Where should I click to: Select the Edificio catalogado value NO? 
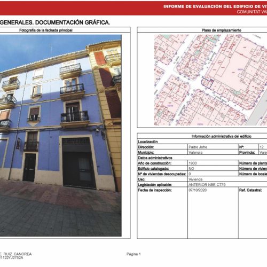tap(191, 169)
